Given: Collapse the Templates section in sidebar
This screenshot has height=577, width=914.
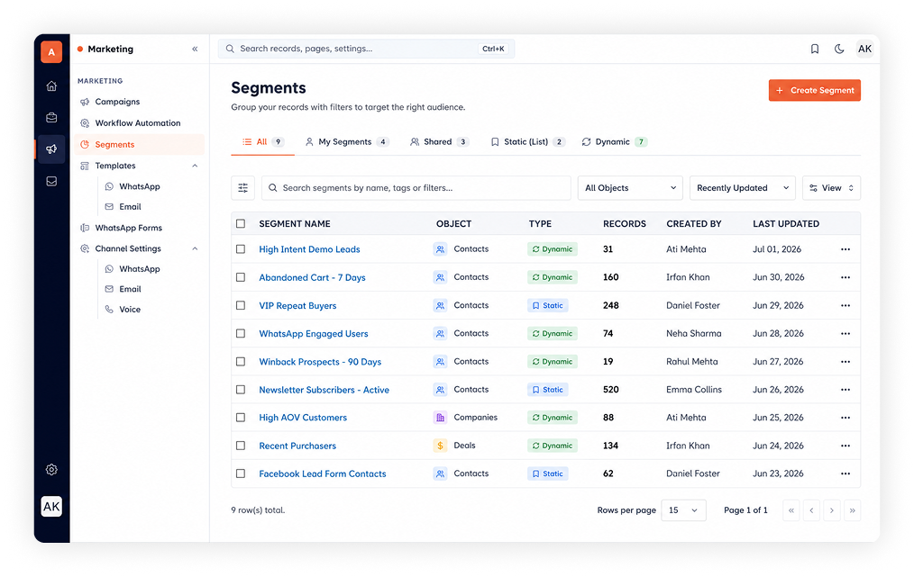Looking at the screenshot, I should click(195, 166).
